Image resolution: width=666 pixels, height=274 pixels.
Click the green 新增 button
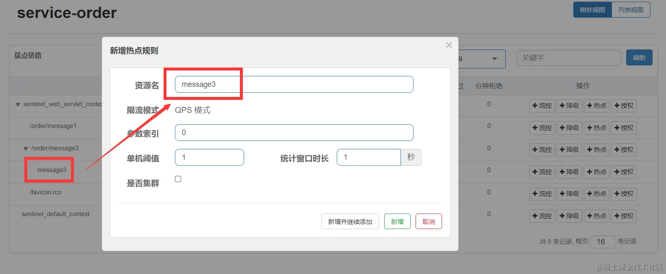point(397,222)
